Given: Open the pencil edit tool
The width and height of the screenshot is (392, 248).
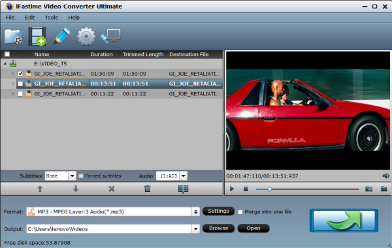Looking at the screenshot, I should click(x=61, y=37).
